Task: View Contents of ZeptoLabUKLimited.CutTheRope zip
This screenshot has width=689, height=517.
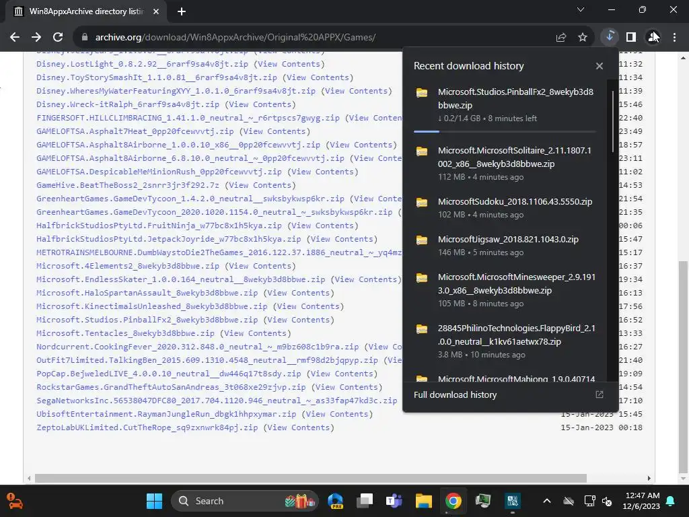Action: tap(298, 427)
